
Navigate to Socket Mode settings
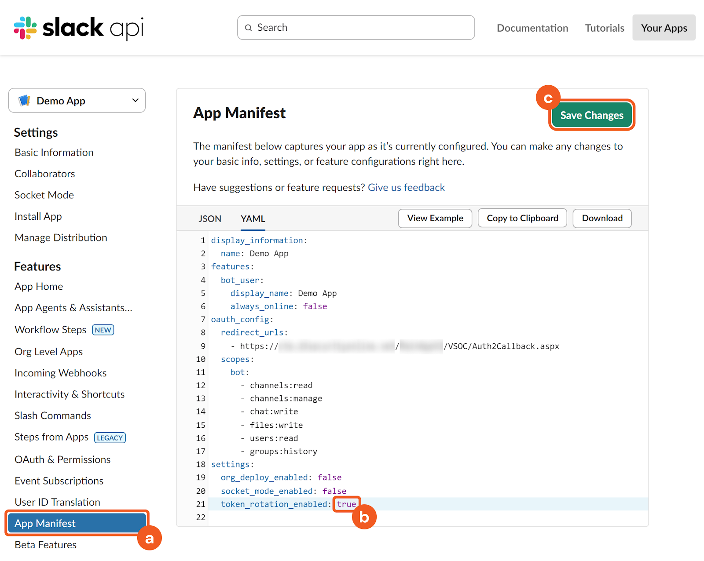pyautogui.click(x=44, y=195)
